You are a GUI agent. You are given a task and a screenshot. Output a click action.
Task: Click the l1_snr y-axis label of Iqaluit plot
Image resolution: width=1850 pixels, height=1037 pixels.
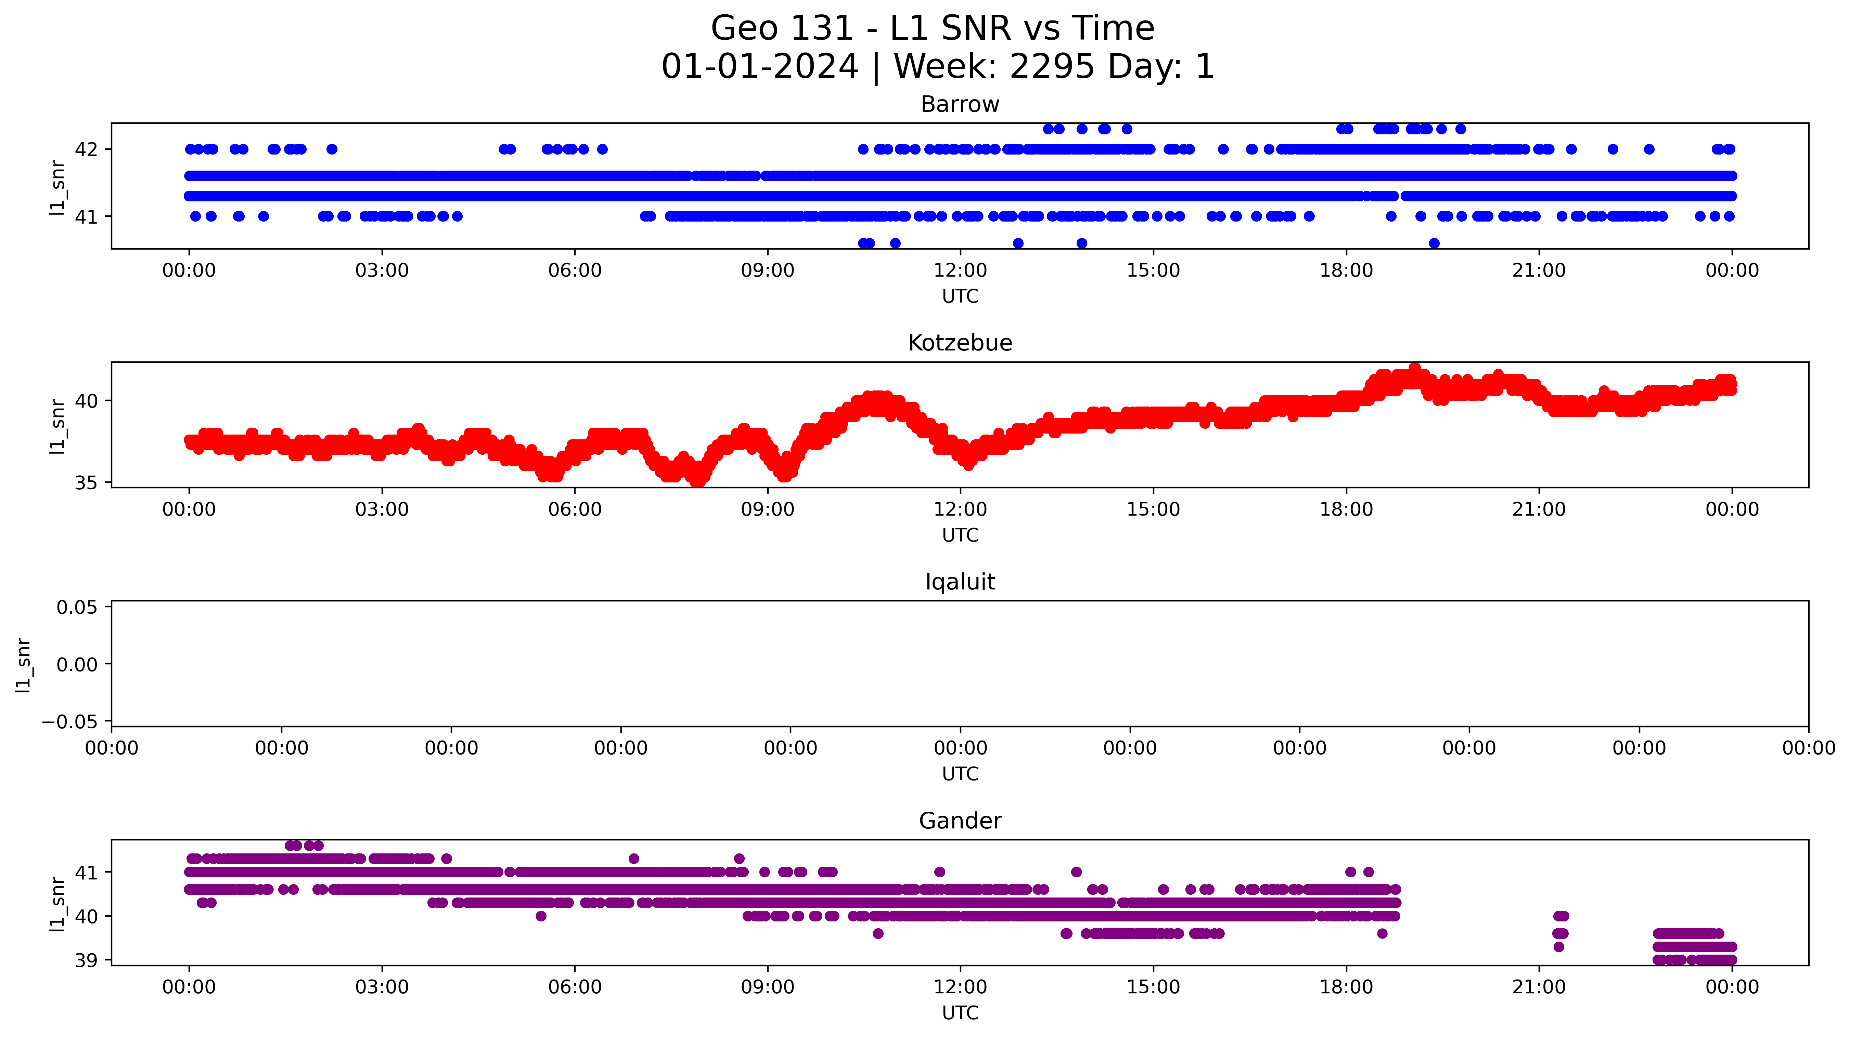24,665
